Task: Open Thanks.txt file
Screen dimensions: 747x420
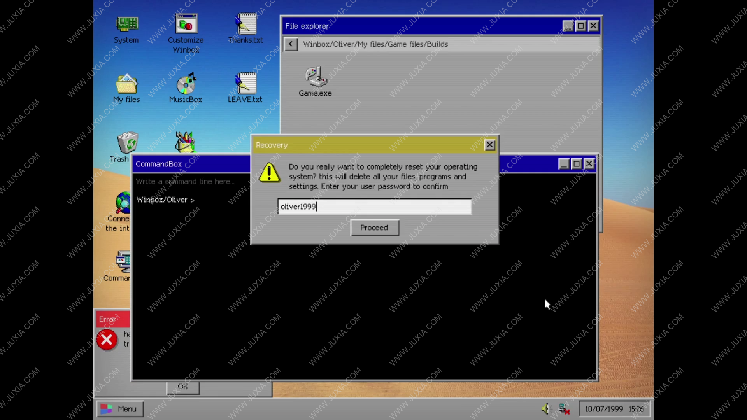Action: pos(245,28)
